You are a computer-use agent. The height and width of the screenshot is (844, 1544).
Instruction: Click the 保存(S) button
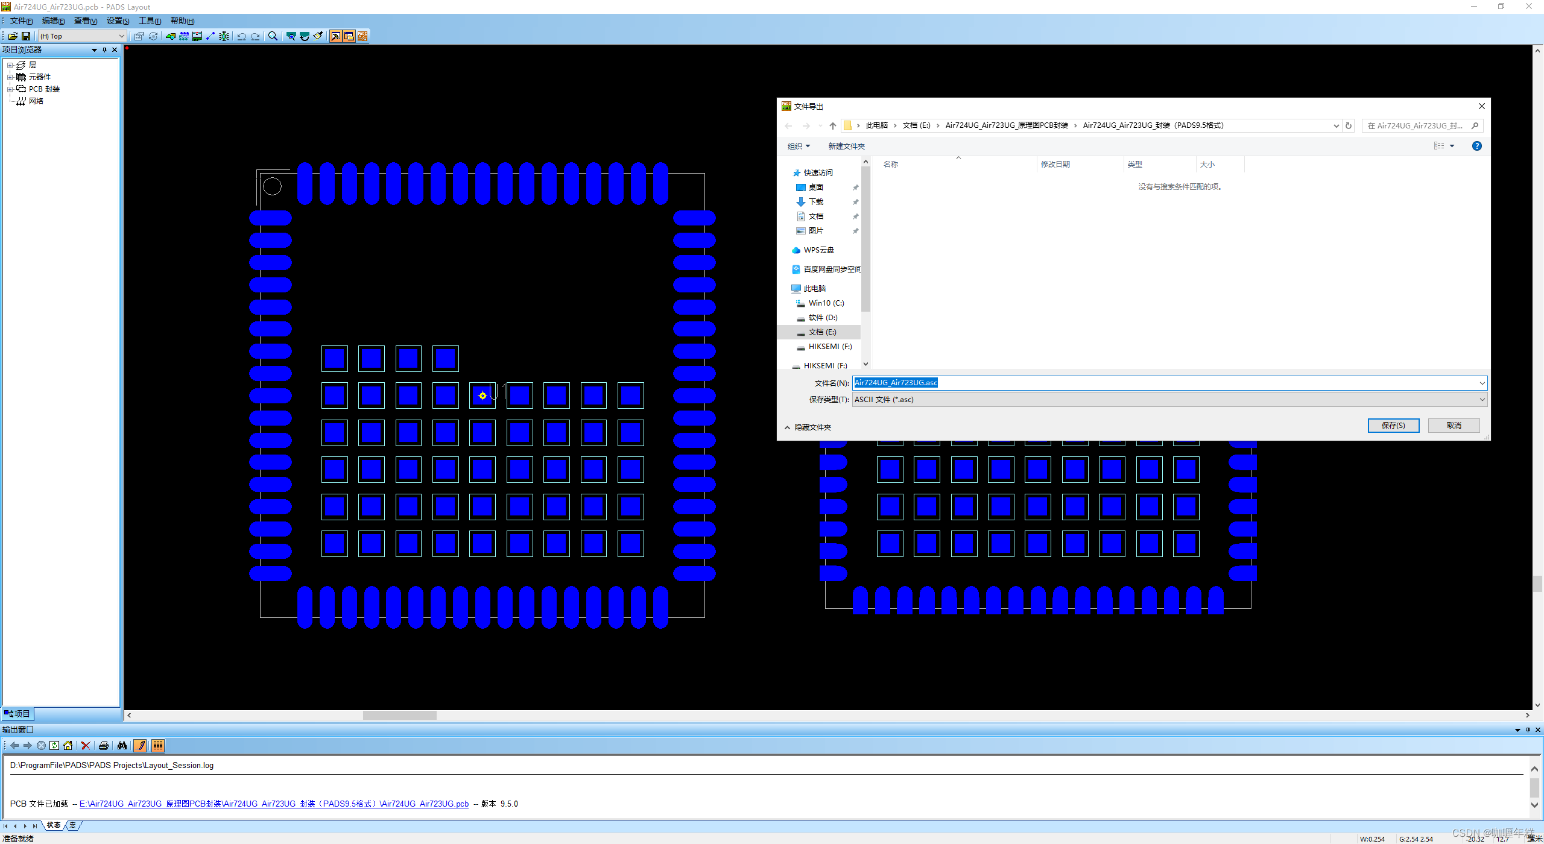(x=1393, y=426)
